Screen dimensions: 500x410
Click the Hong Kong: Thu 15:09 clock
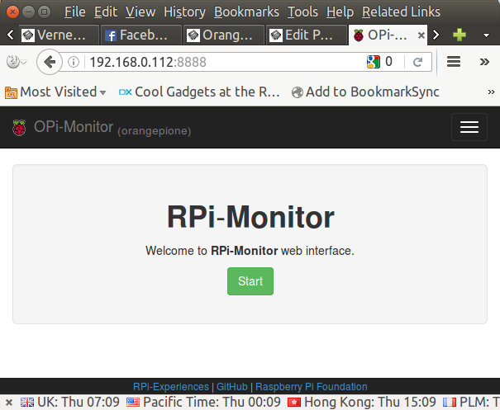[370, 402]
